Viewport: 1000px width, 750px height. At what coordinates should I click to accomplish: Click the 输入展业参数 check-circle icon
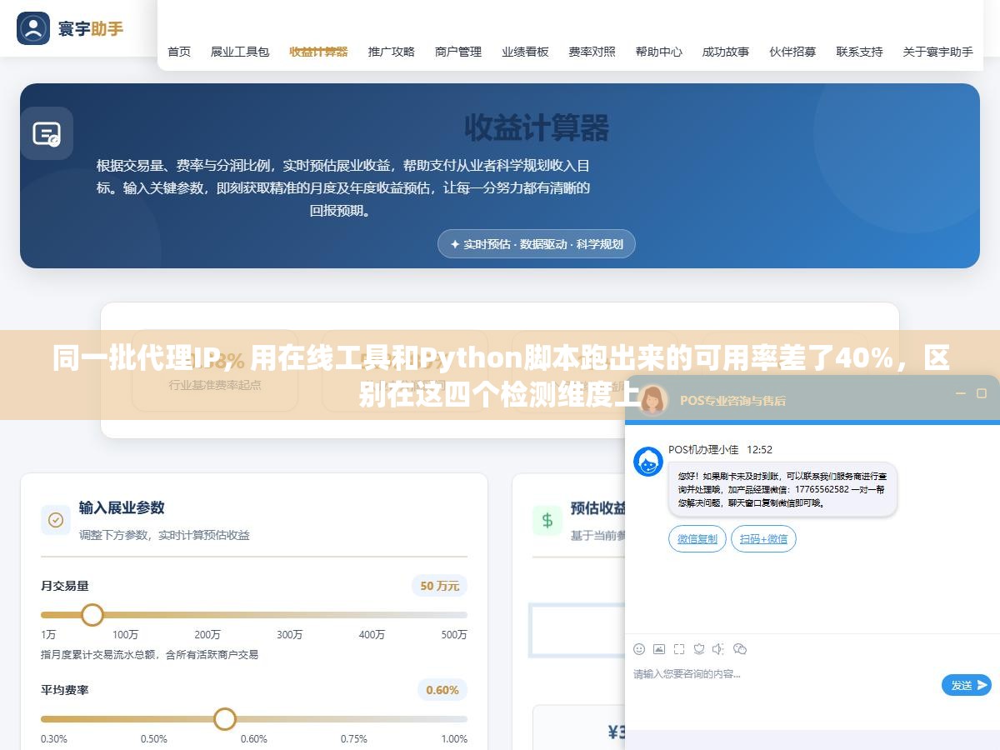click(x=56, y=520)
